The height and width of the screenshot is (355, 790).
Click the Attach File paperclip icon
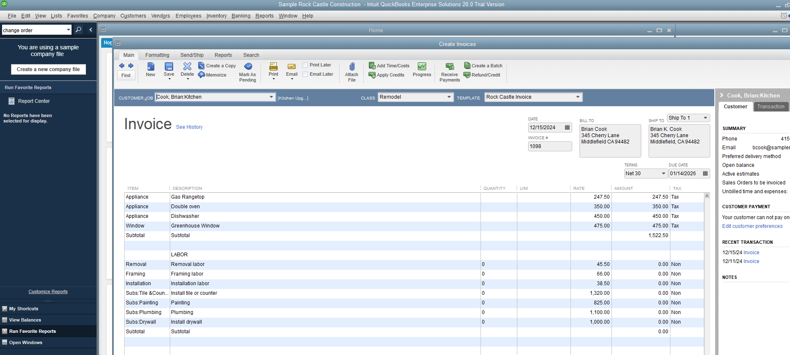click(352, 67)
